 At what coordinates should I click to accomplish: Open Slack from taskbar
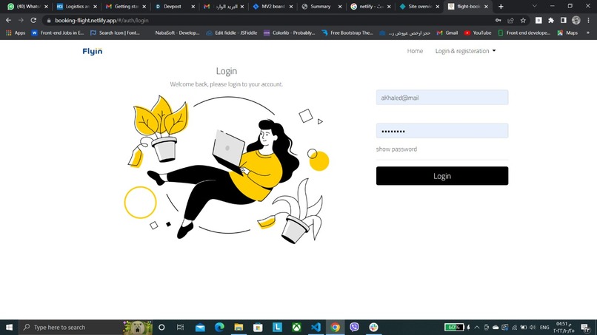[x=373, y=327]
